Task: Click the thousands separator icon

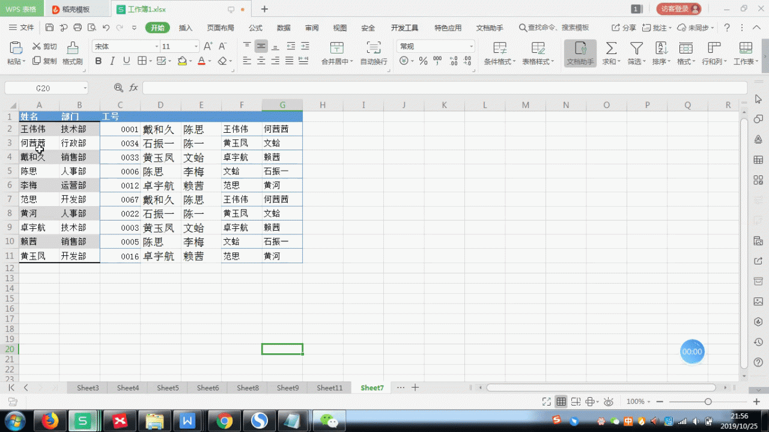Action: (437, 61)
